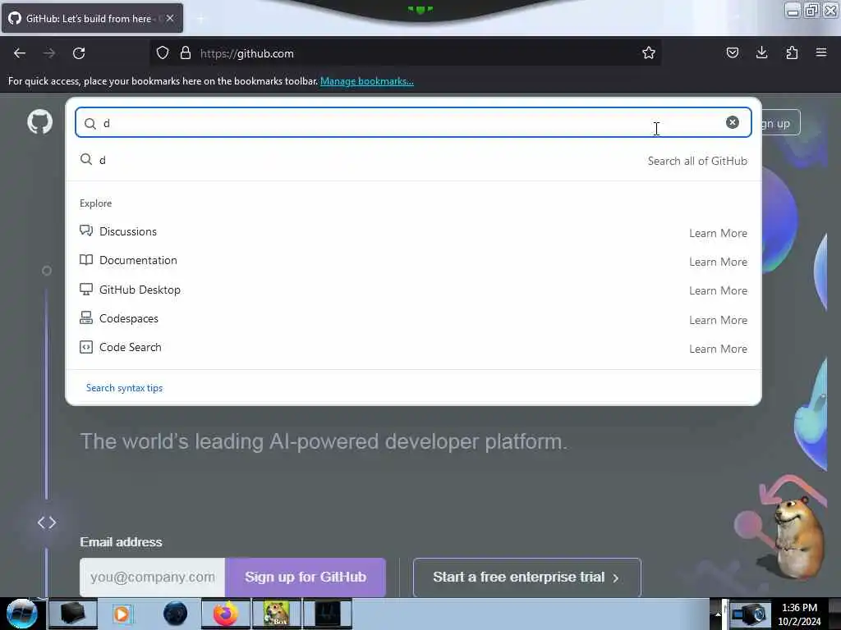Reload the page with the refresh icon

(x=79, y=53)
